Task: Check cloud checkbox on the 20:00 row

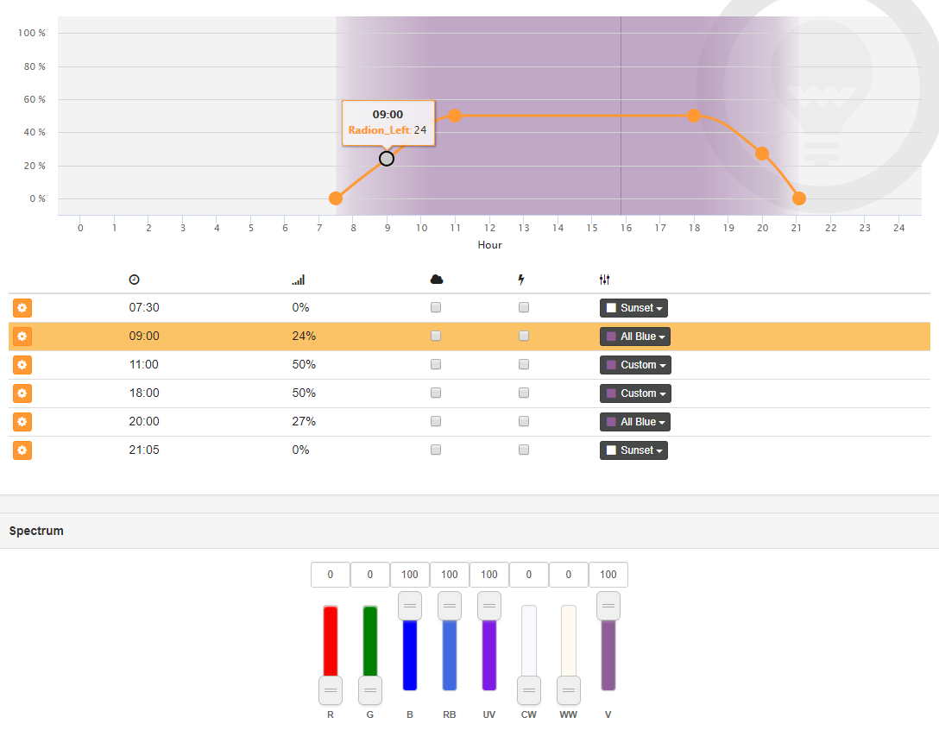Action: click(x=436, y=422)
